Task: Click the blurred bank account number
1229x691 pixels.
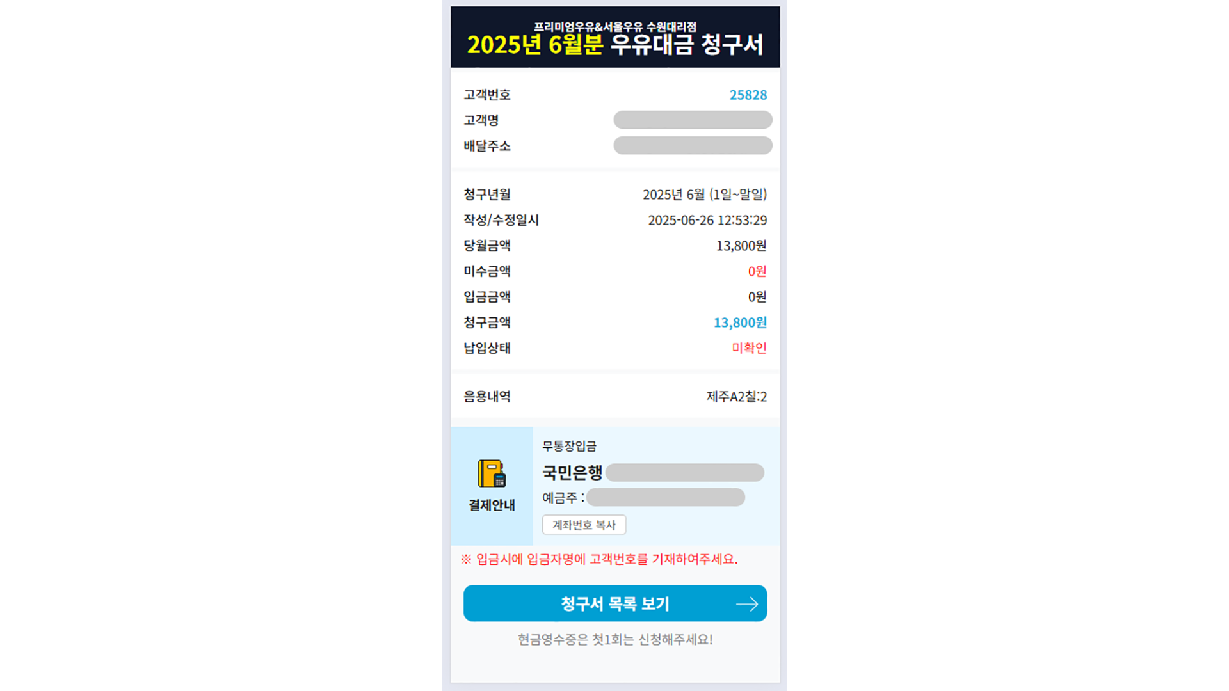Action: 685,473
